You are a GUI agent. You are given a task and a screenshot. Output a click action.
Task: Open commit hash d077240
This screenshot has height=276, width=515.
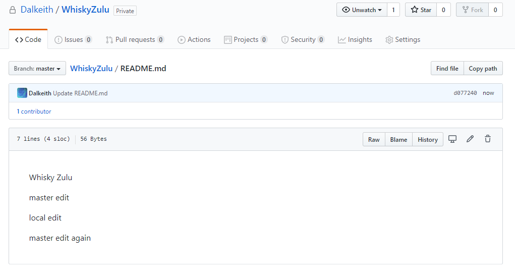tap(465, 93)
